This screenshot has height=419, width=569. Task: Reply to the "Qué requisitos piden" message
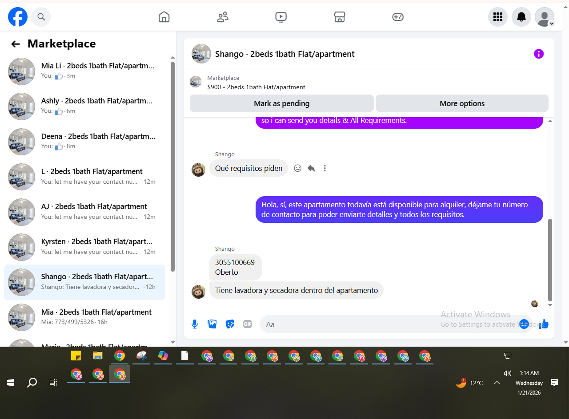tap(311, 168)
